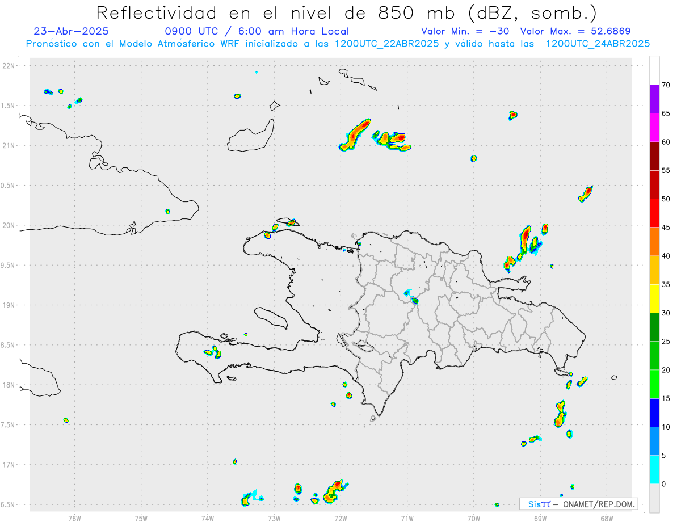Click the latitude label '17N'
This screenshot has width=681, height=526.
(x=10, y=465)
